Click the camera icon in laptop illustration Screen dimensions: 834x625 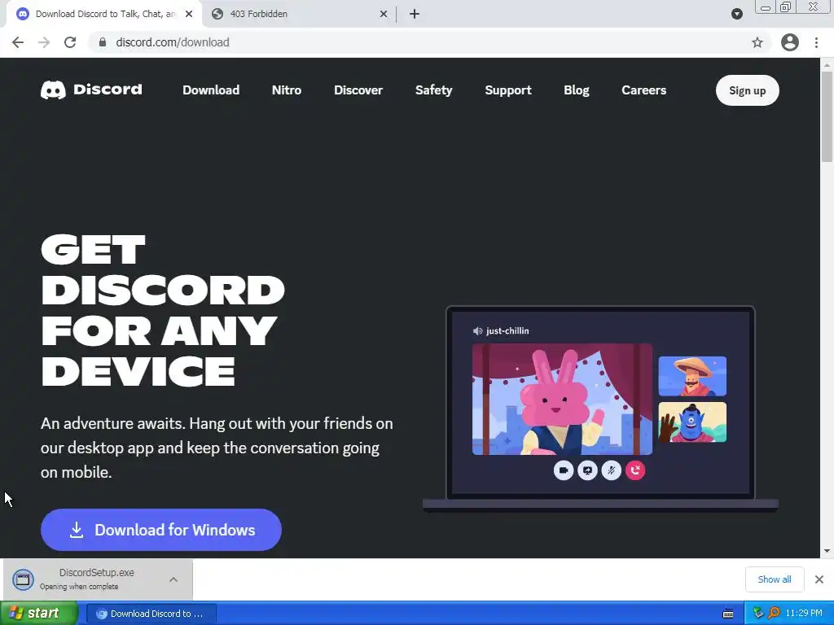[x=564, y=470]
